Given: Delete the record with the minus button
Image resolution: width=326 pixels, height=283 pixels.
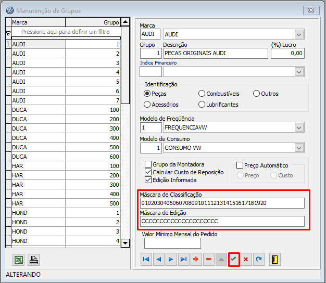Looking at the screenshot, I should coord(209,259).
